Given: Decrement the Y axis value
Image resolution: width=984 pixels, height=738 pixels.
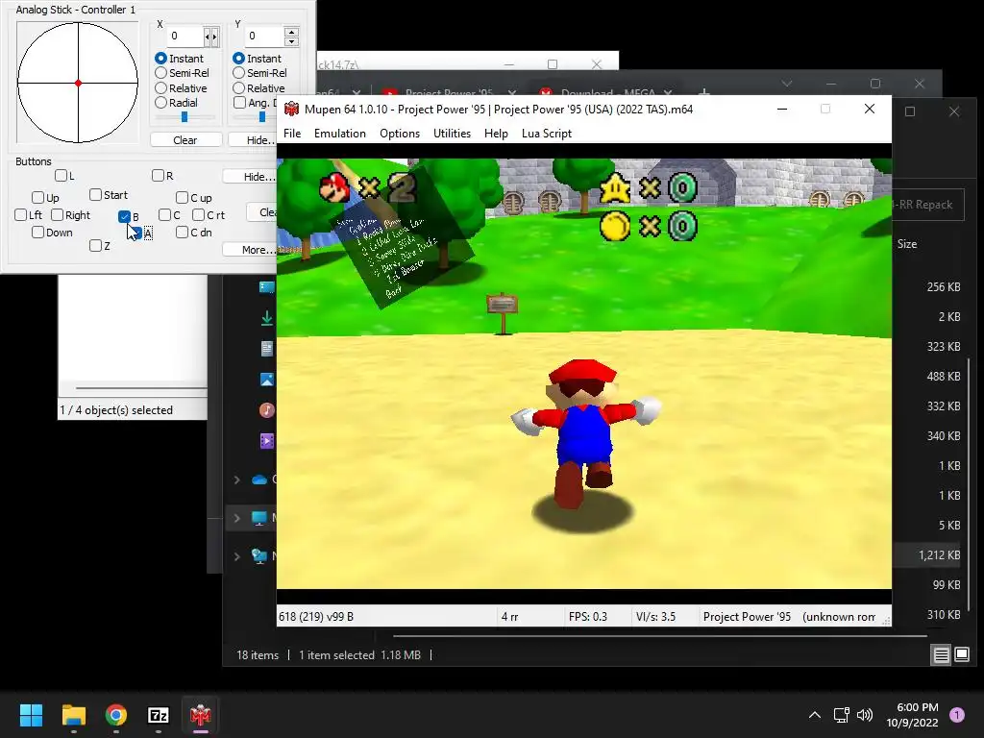Looking at the screenshot, I should 291,41.
